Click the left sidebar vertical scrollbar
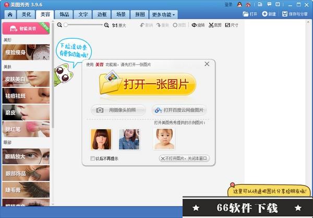313x218 pixels. pyautogui.click(x=53, y=75)
